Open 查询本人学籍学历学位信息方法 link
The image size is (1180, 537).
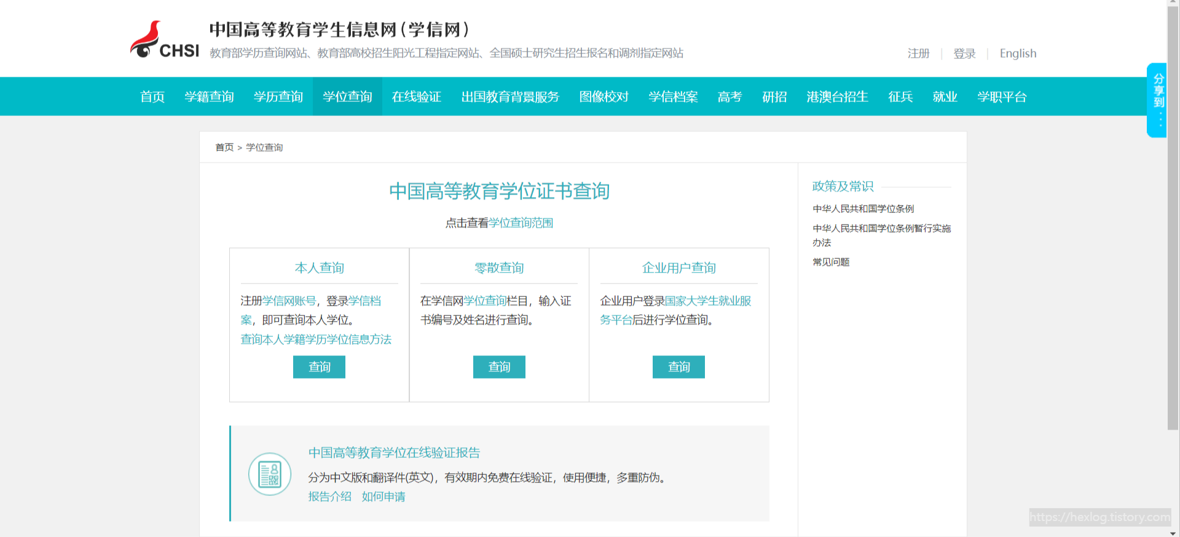[316, 339]
